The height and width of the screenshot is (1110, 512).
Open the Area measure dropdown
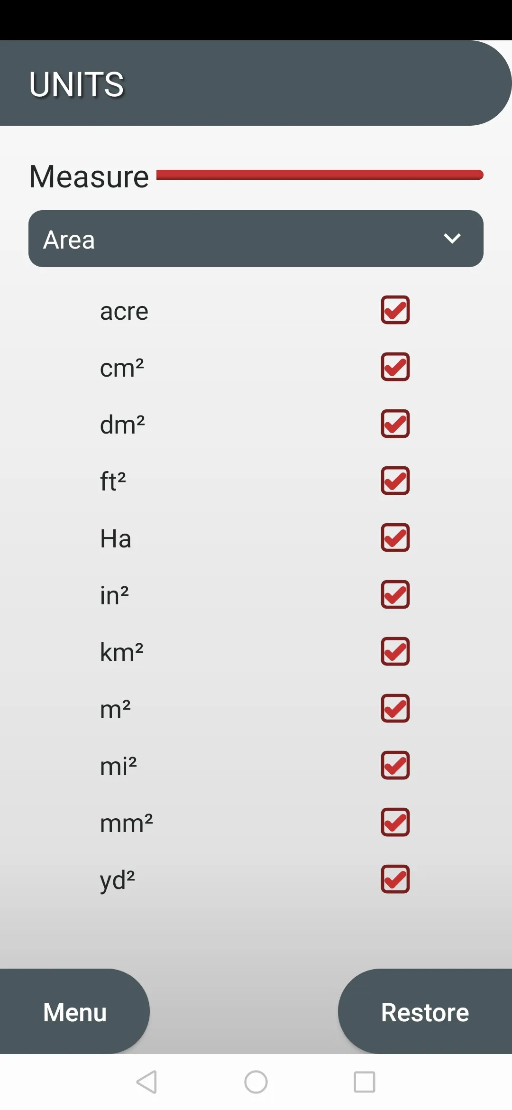256,239
